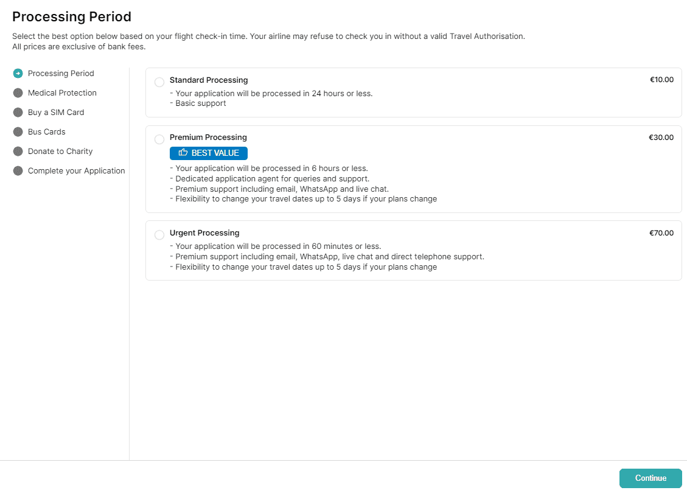Click the €30.00 Premium Processing price

coord(661,138)
